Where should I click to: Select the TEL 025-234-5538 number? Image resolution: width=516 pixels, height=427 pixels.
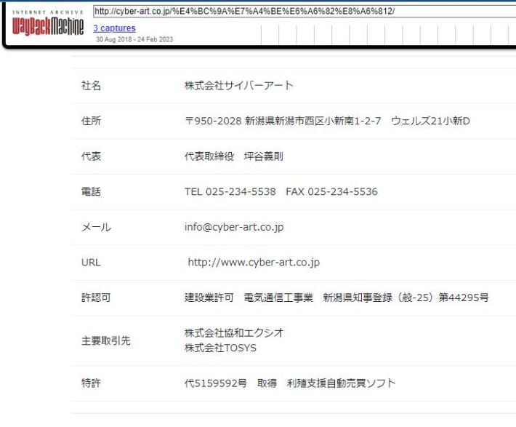pos(230,191)
